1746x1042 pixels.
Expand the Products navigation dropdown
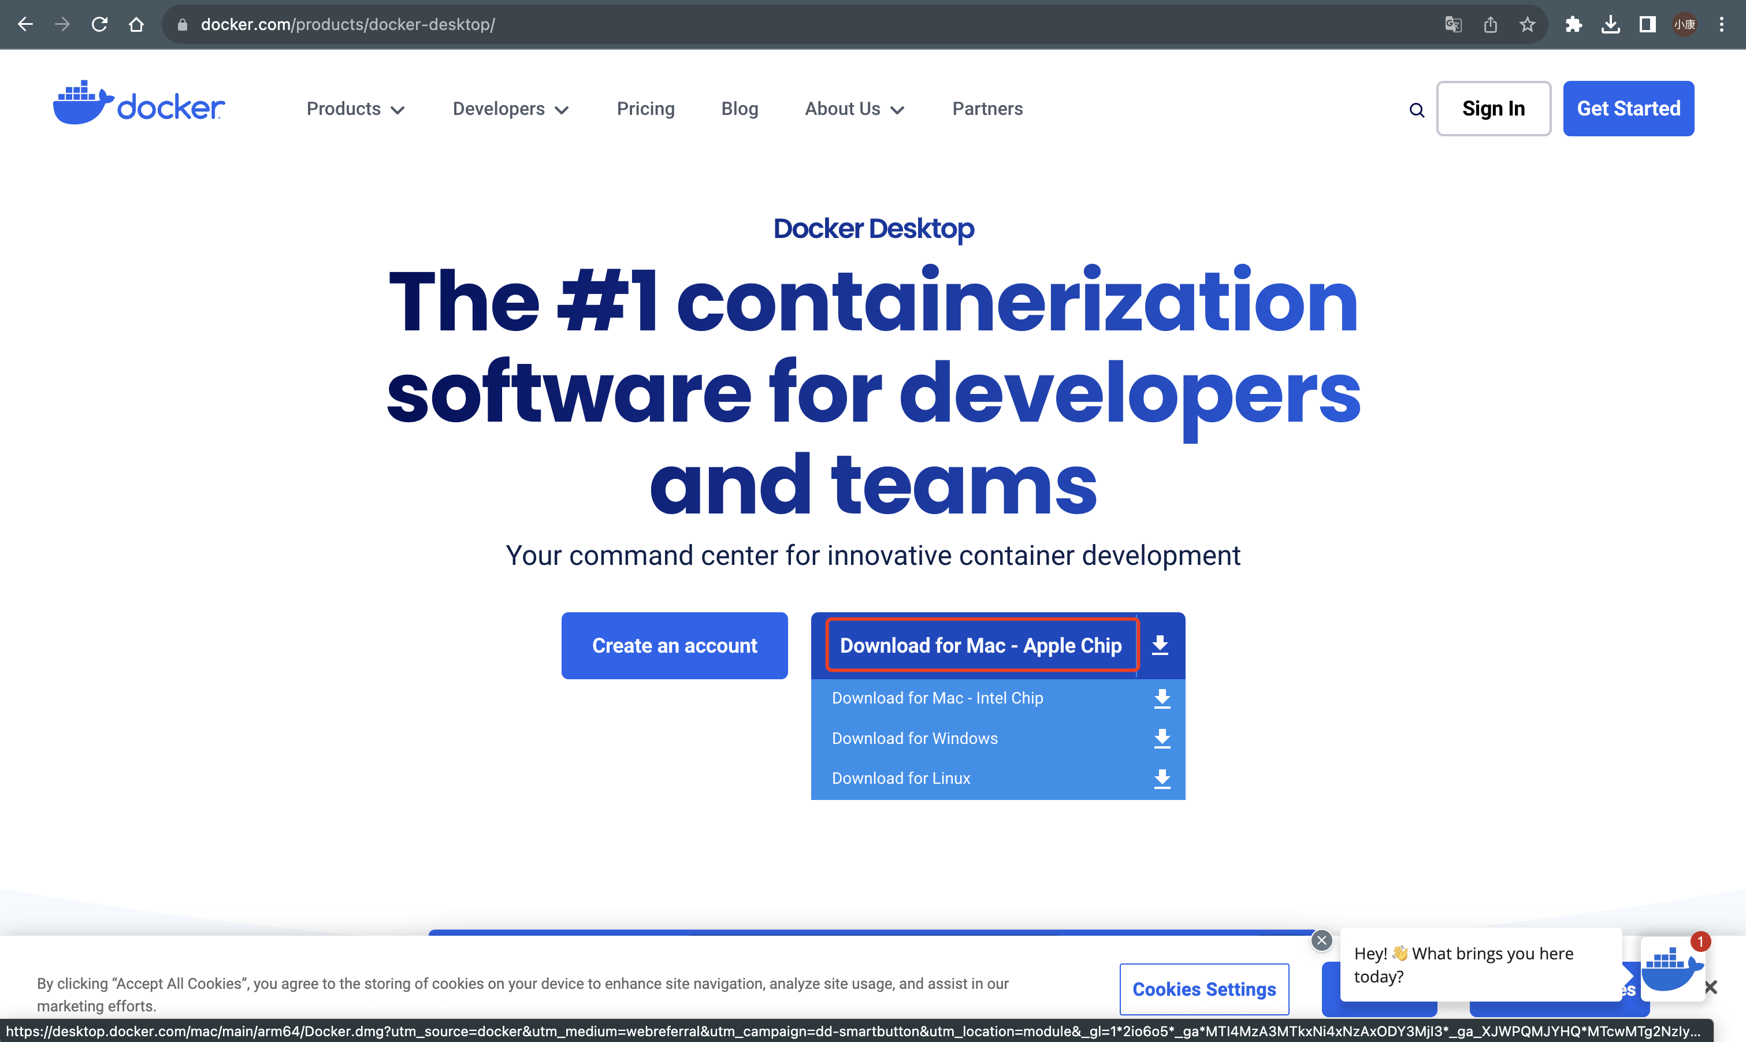pos(356,109)
